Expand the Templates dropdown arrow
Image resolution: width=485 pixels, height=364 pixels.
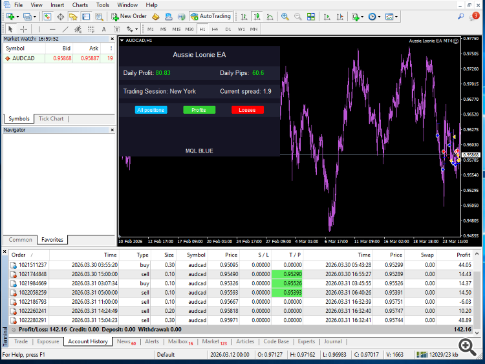tap(396, 17)
